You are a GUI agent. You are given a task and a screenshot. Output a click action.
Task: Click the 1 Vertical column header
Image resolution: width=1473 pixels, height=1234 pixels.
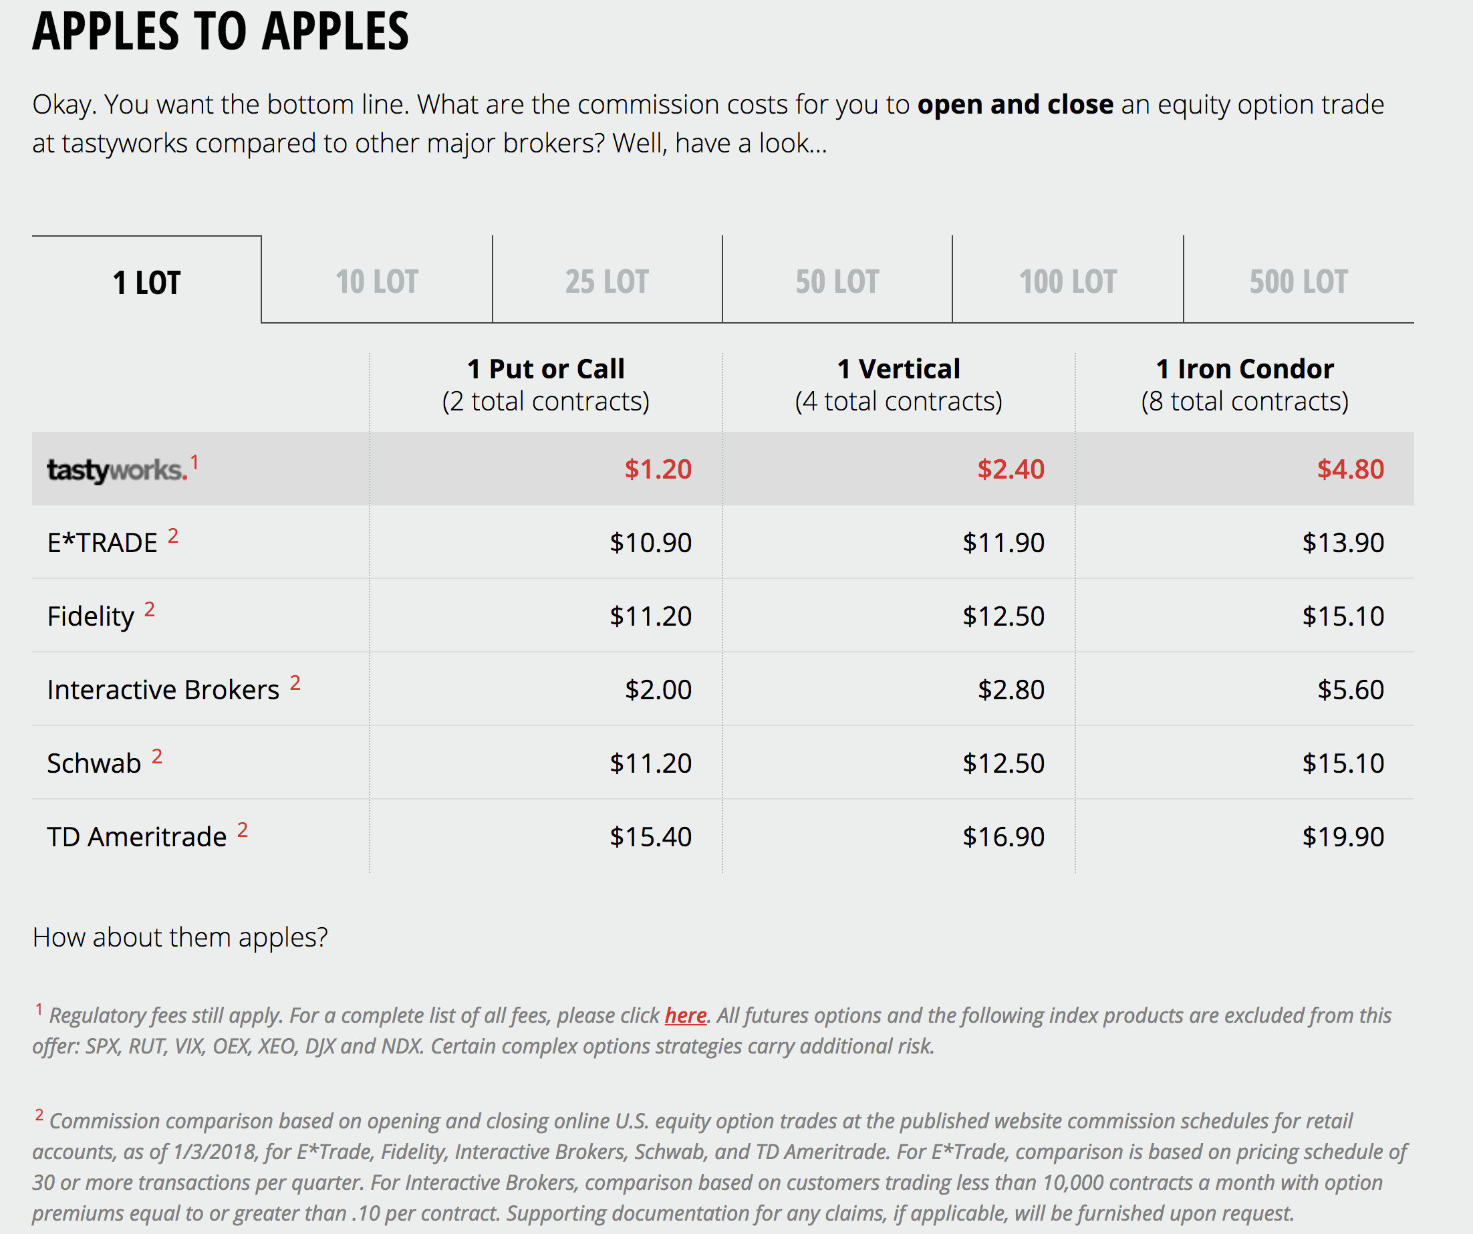click(x=898, y=384)
